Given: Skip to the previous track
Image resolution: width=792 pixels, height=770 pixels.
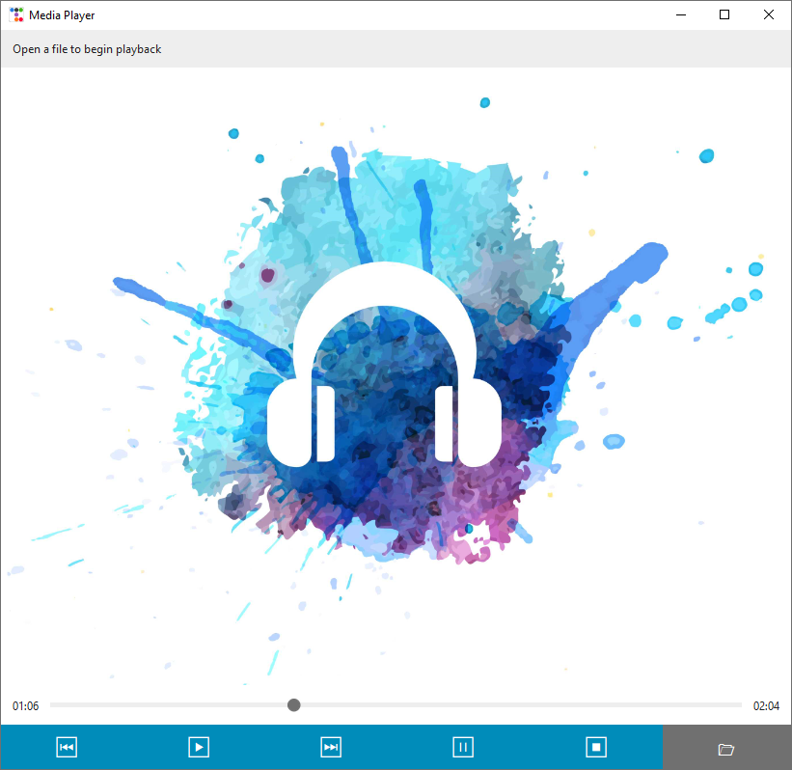Looking at the screenshot, I should point(66,747).
